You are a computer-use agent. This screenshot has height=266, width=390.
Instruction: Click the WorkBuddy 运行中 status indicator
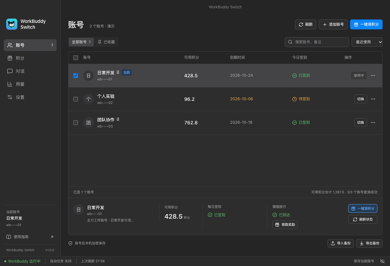click(x=22, y=261)
